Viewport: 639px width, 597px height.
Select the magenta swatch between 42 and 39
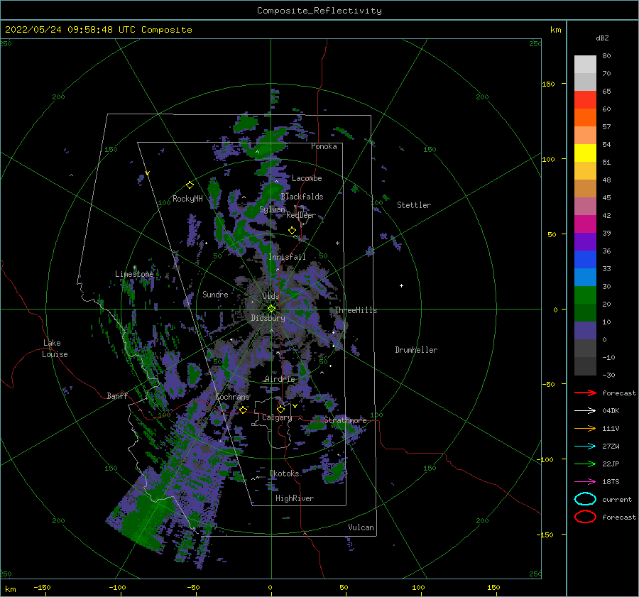[x=585, y=224]
